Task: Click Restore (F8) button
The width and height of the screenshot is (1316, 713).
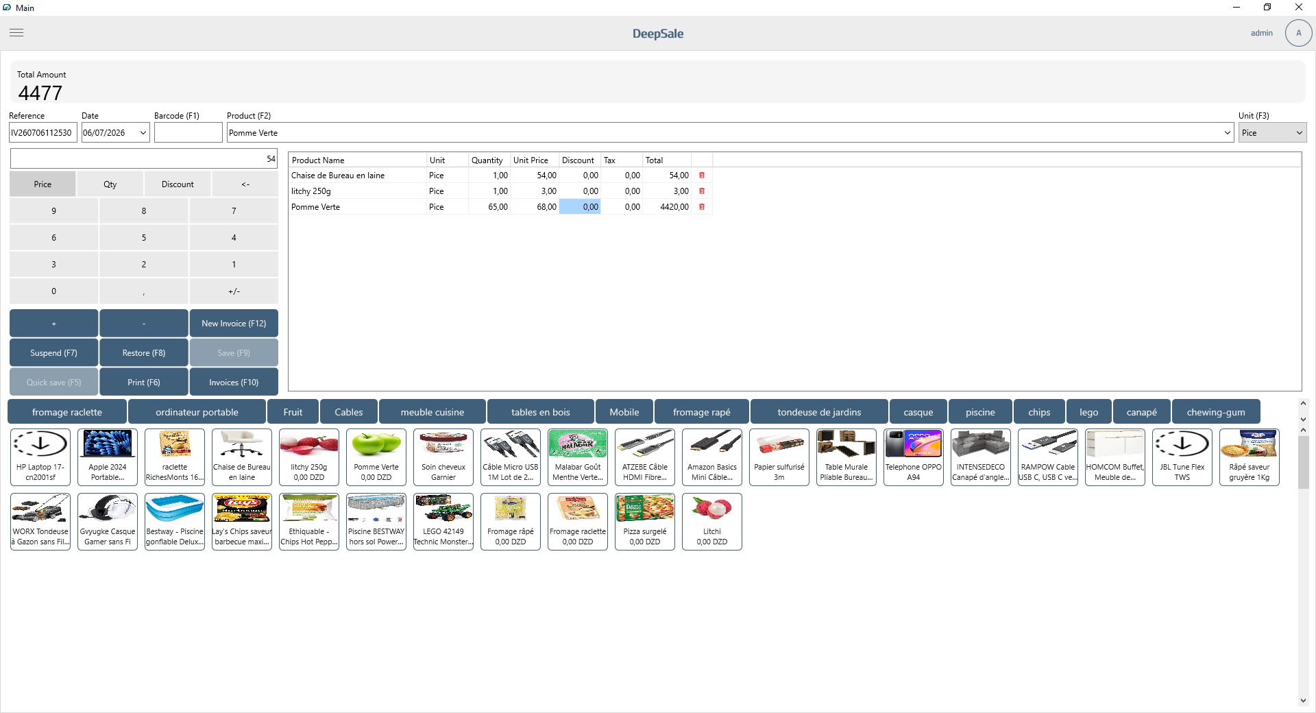Action: click(144, 353)
